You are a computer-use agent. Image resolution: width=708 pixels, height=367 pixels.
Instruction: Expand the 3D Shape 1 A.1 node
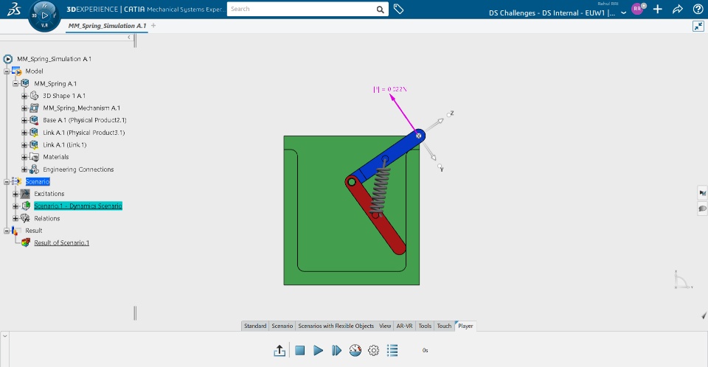click(24, 96)
